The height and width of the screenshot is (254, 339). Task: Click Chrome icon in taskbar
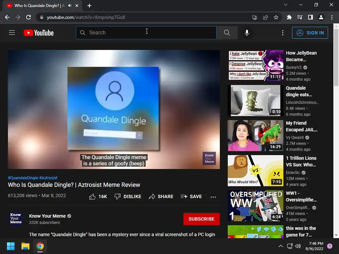coord(40,246)
